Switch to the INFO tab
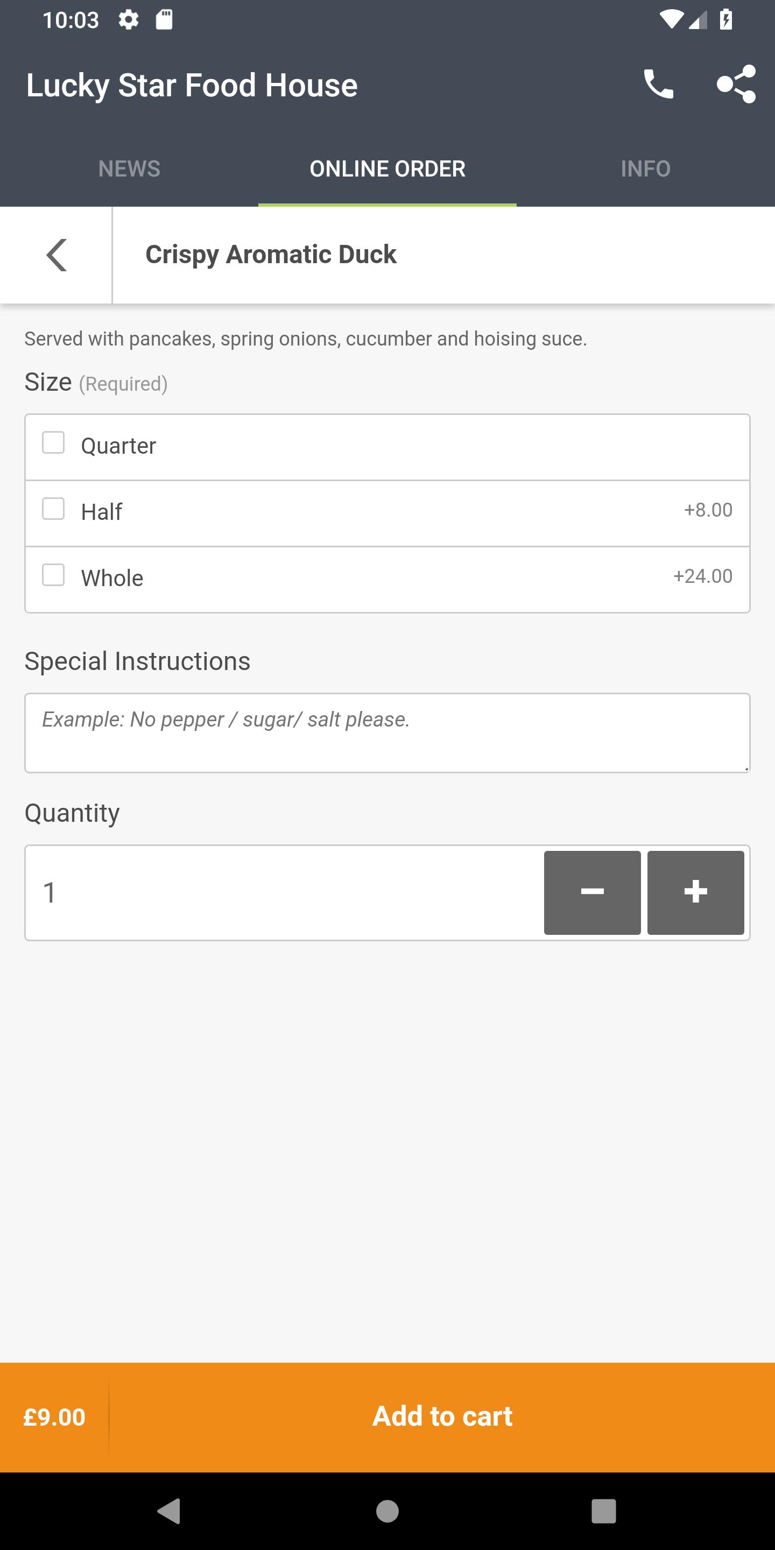 coord(646,168)
